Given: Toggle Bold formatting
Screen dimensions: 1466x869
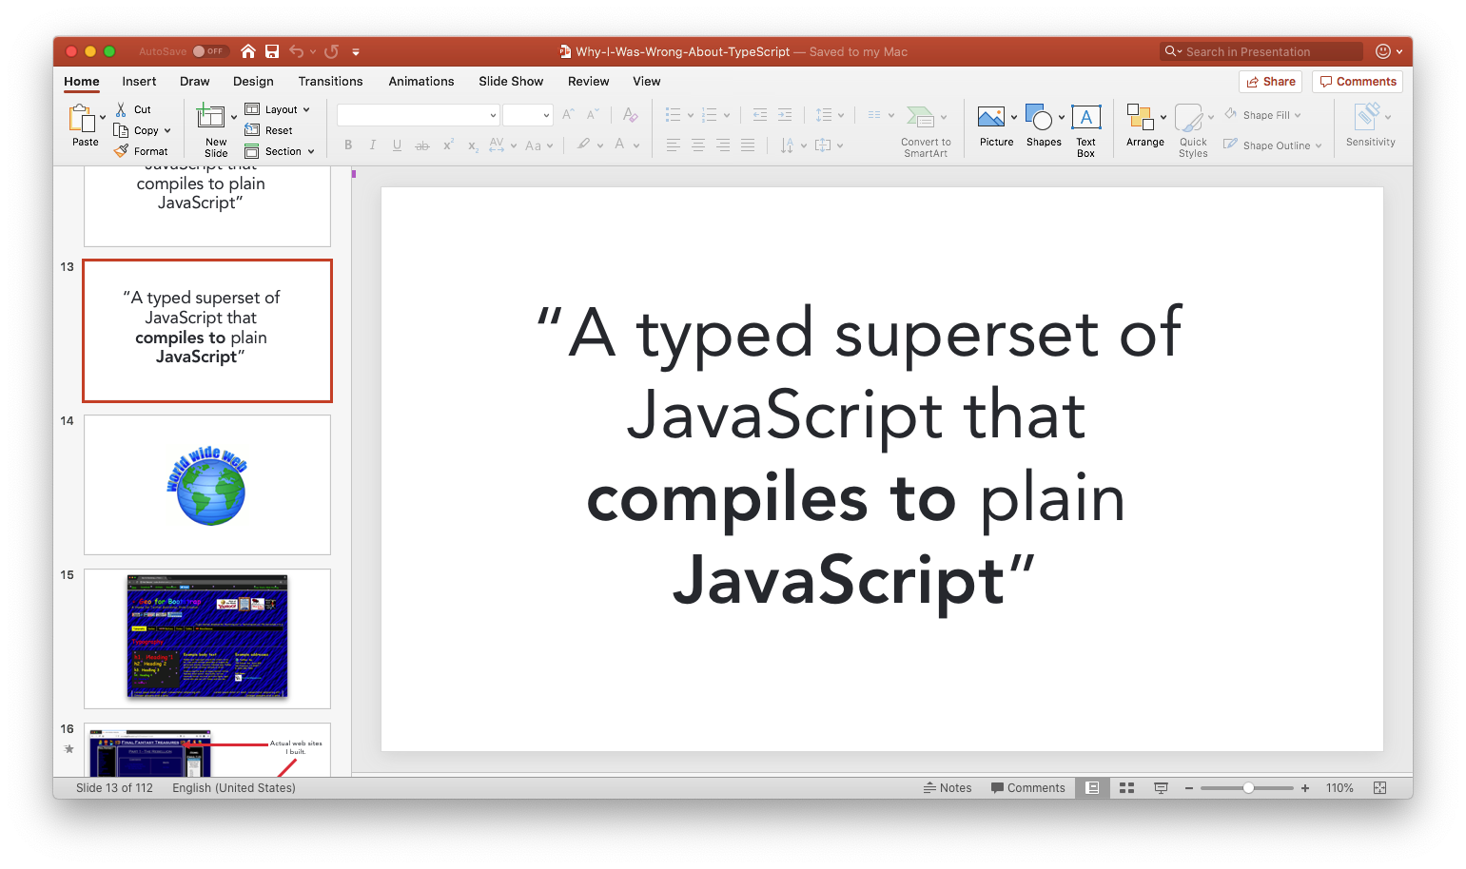Looking at the screenshot, I should (348, 145).
